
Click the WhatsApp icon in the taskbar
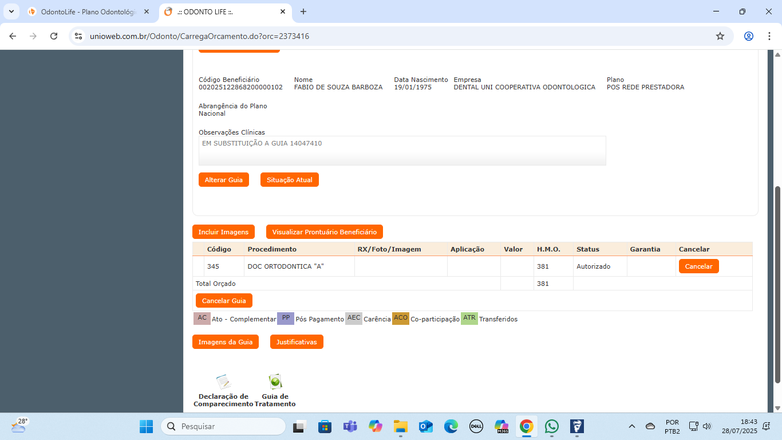point(551,426)
